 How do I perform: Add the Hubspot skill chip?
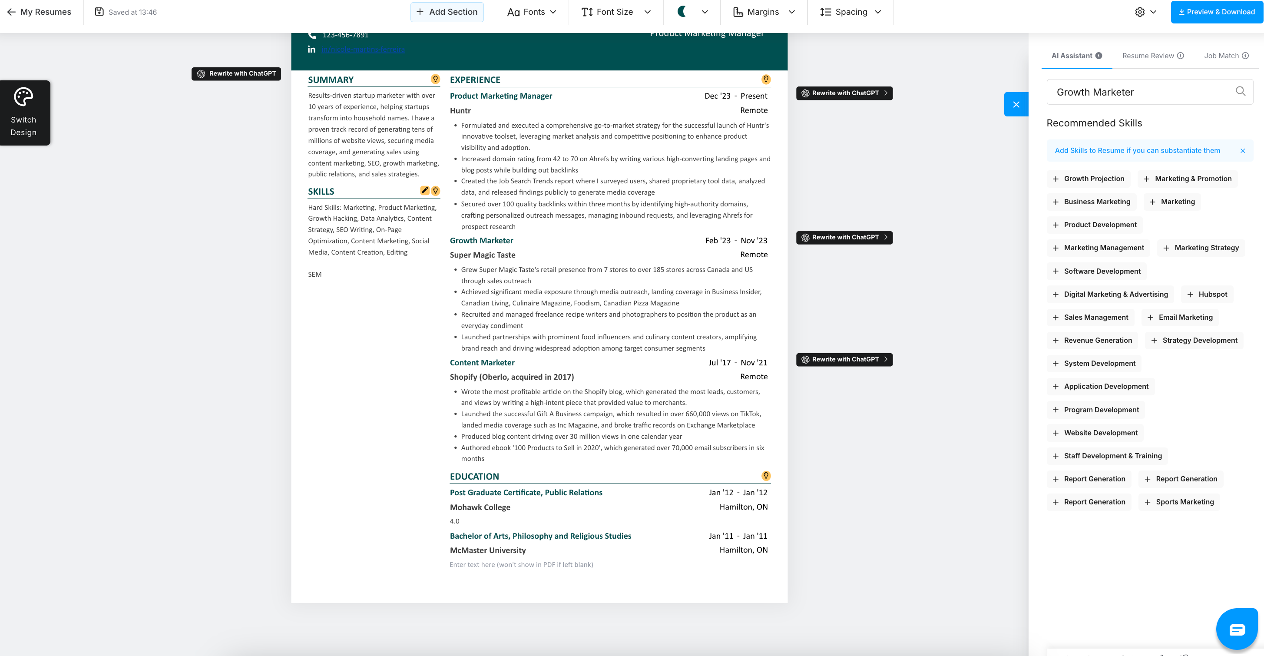point(1207,295)
